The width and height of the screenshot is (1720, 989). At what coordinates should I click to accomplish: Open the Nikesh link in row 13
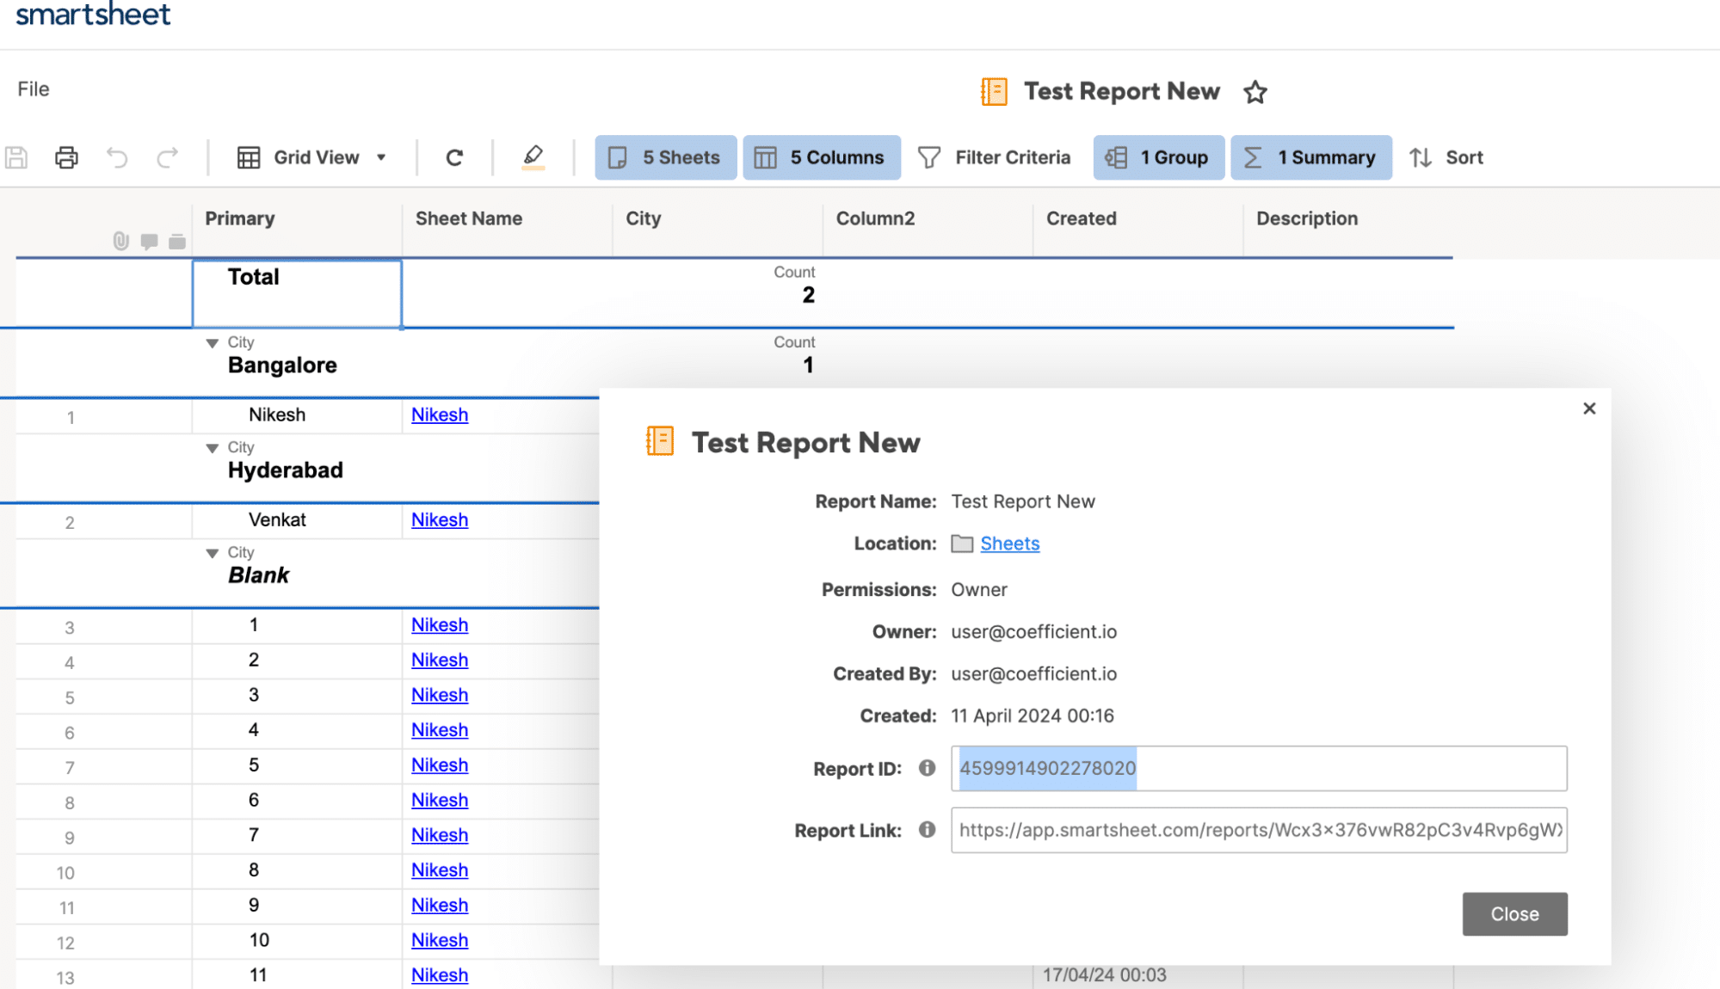coord(440,974)
